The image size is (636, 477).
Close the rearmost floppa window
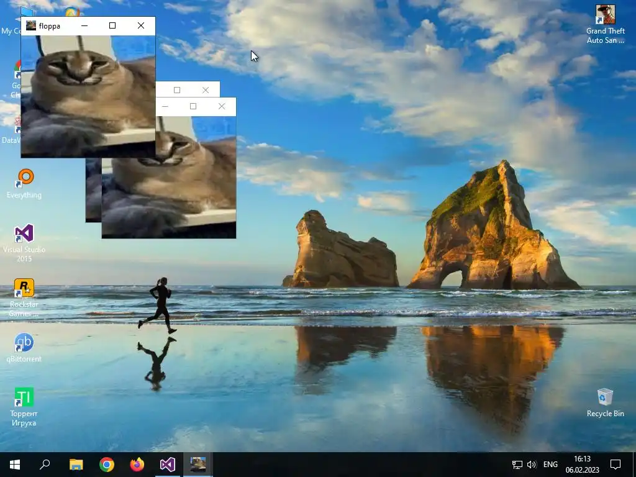206,90
